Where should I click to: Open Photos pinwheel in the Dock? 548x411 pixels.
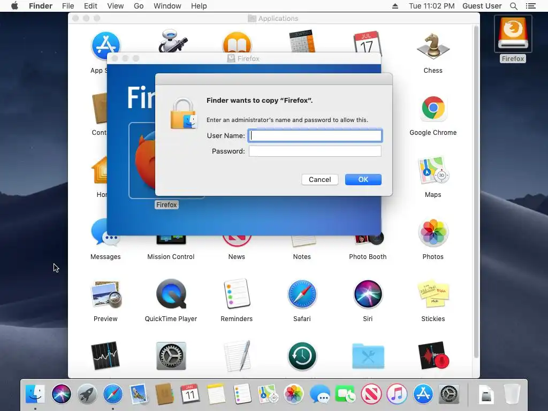pyautogui.click(x=294, y=394)
